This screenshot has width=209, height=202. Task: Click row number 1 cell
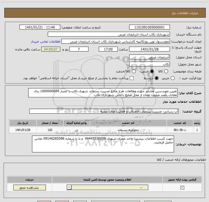pos(197,130)
